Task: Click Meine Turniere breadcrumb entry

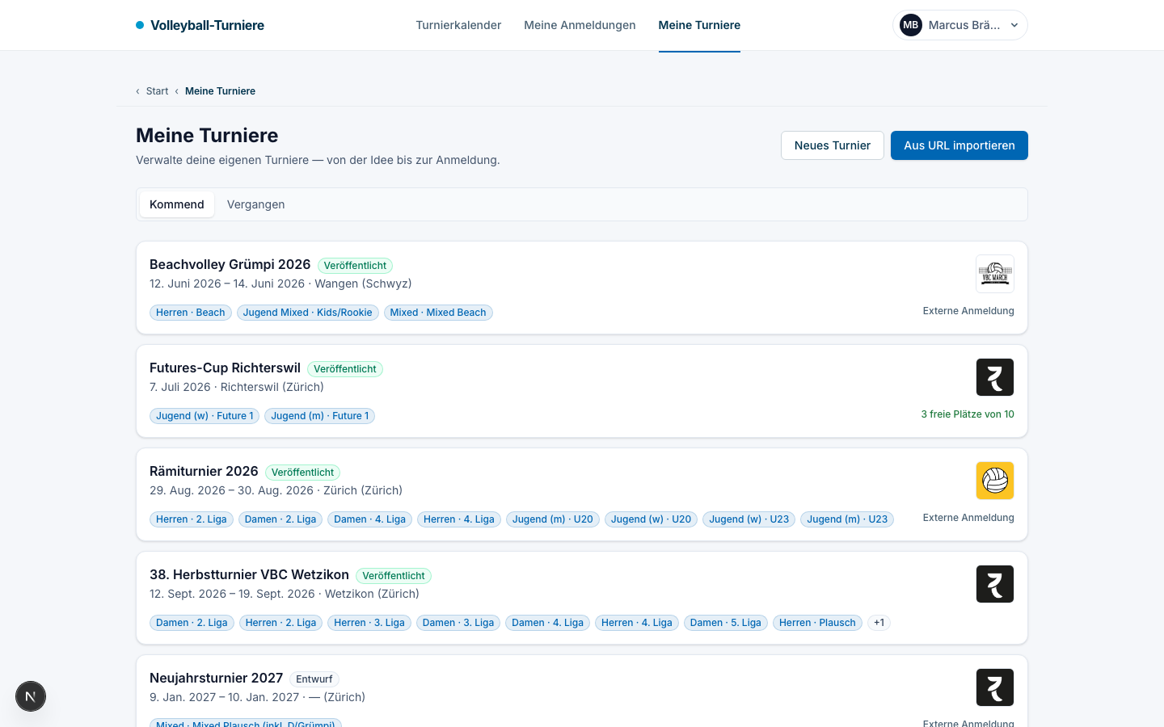Action: (220, 91)
